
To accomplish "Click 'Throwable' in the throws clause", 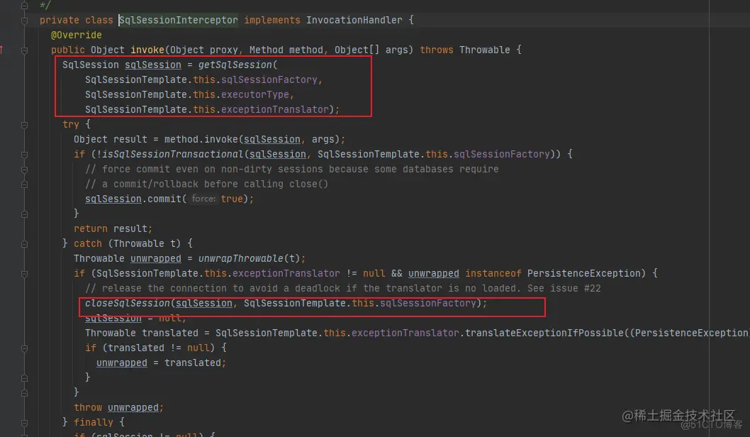I will pos(485,50).
